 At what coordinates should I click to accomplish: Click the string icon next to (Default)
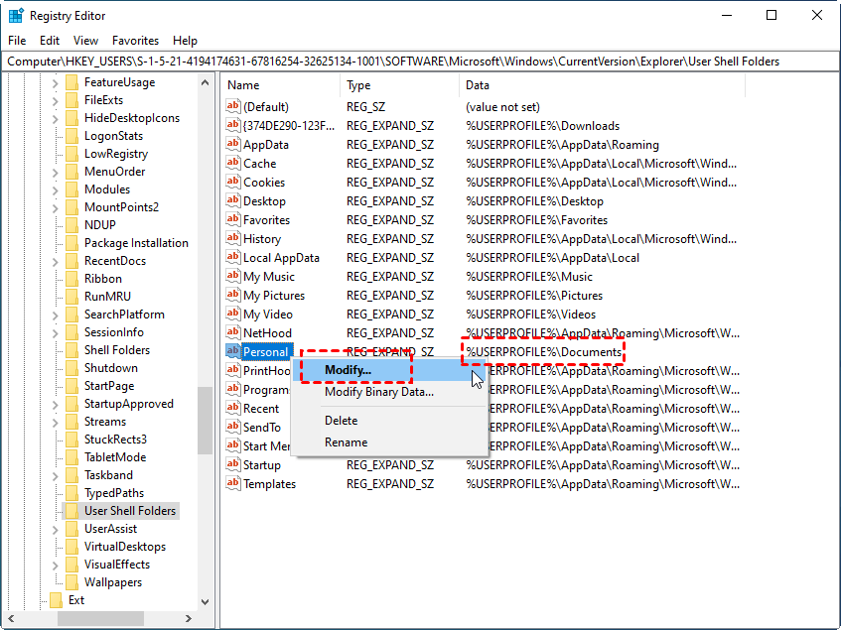tap(232, 106)
